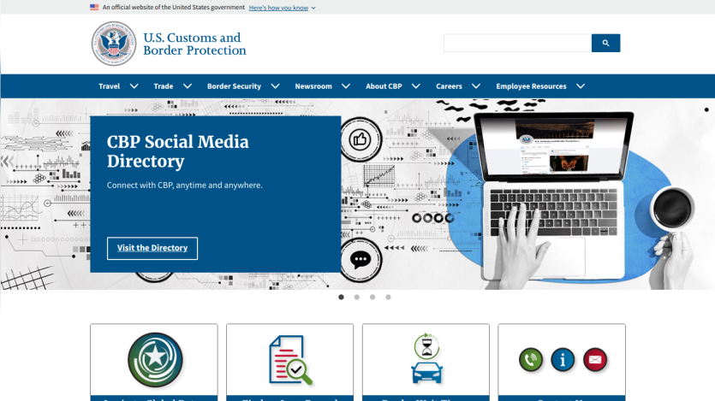Open the Employee Resources menu item
Viewport: 715px width, 401px height.
coord(531,86)
